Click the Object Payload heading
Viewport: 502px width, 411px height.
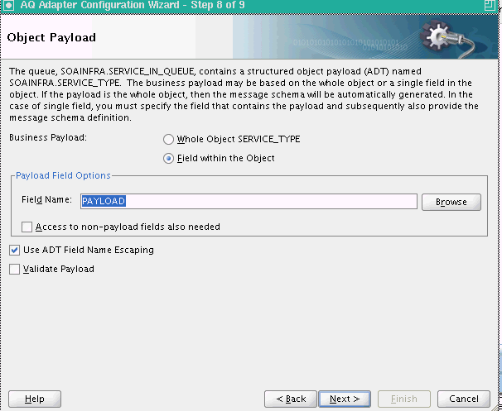[51, 37]
